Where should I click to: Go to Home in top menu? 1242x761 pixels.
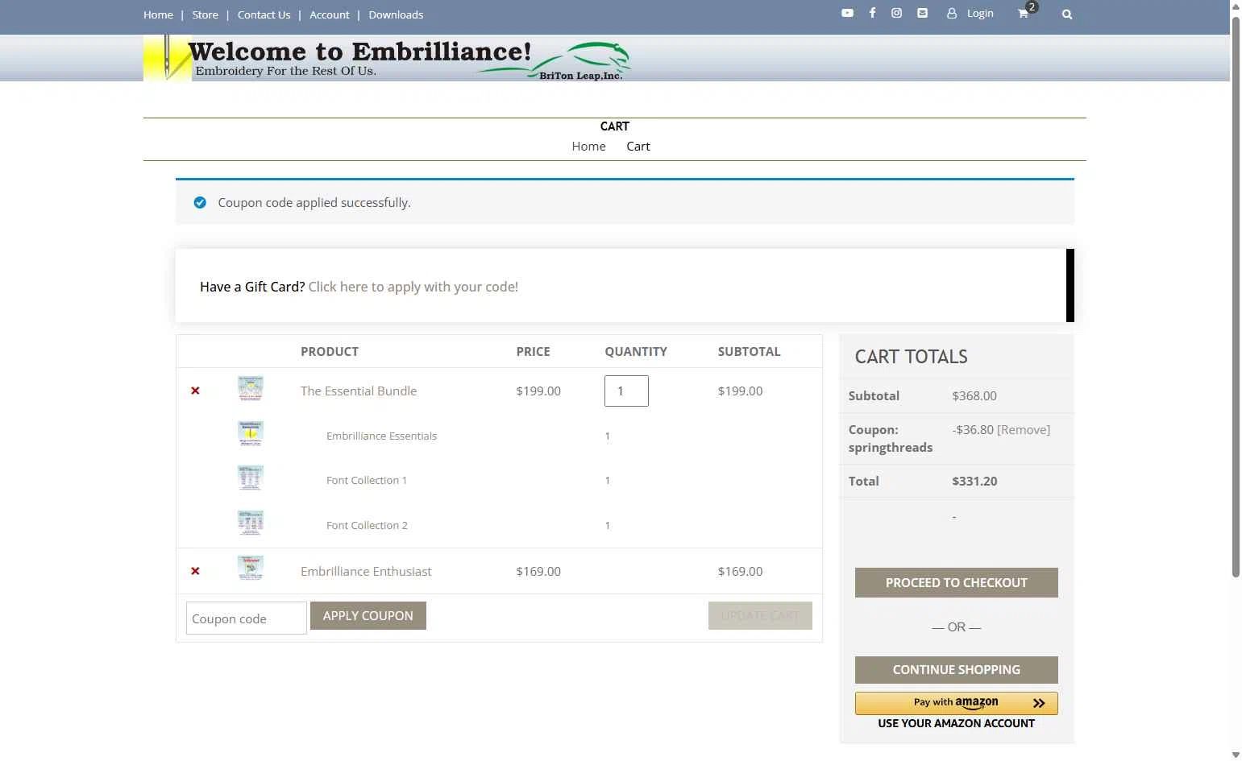pyautogui.click(x=158, y=14)
